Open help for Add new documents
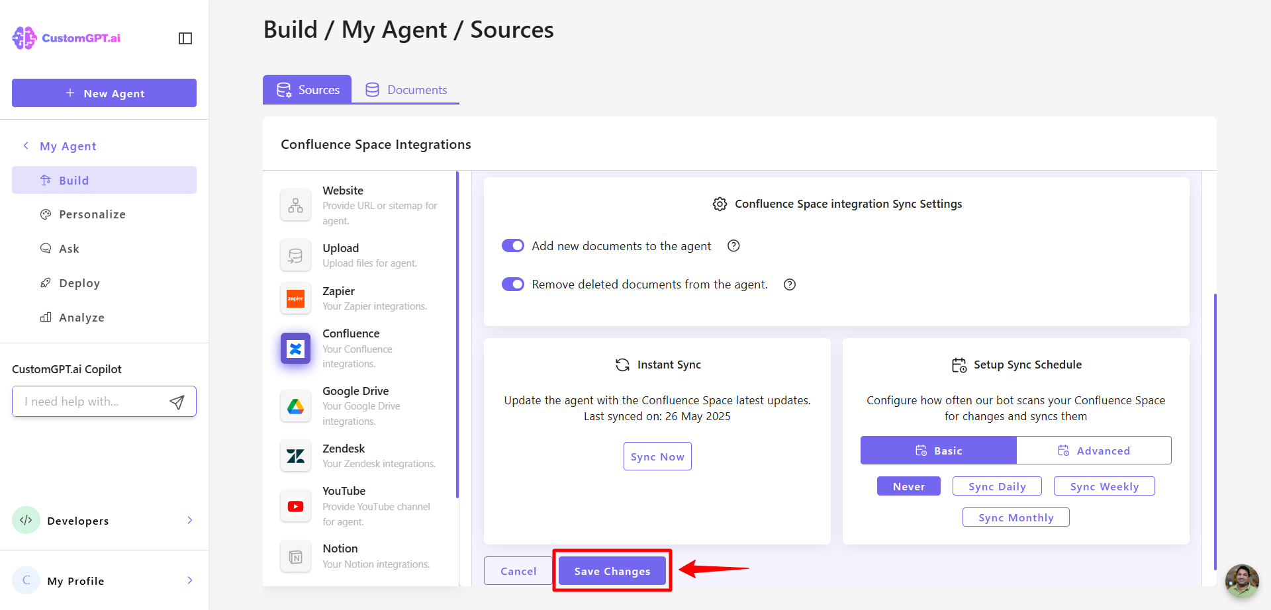The width and height of the screenshot is (1271, 610). pos(733,245)
